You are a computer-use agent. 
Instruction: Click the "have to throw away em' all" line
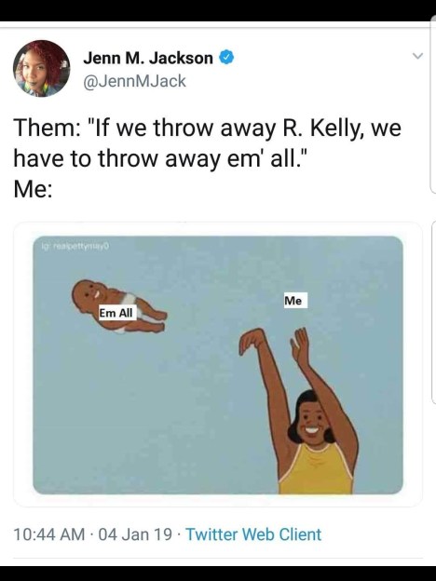[x=162, y=159]
